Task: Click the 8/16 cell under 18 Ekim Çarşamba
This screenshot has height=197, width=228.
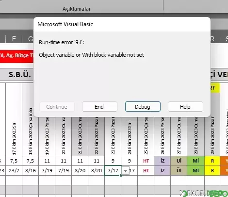Action: [31, 170]
